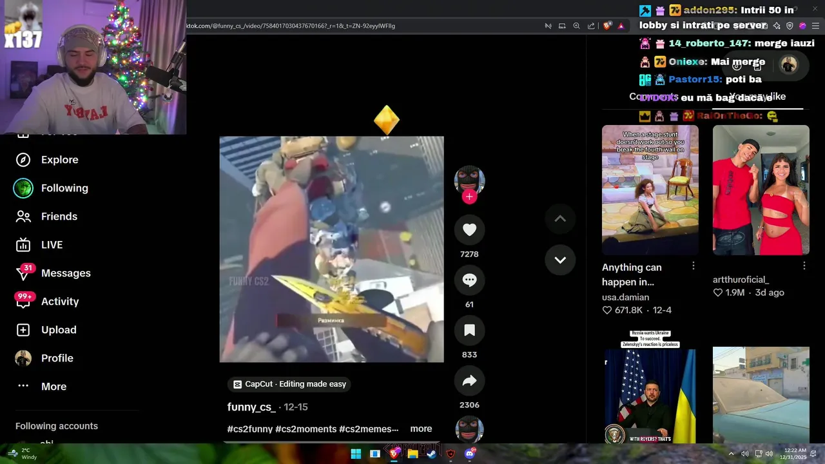Play 'When a stage stunt' recommended thumbnail

650,190
